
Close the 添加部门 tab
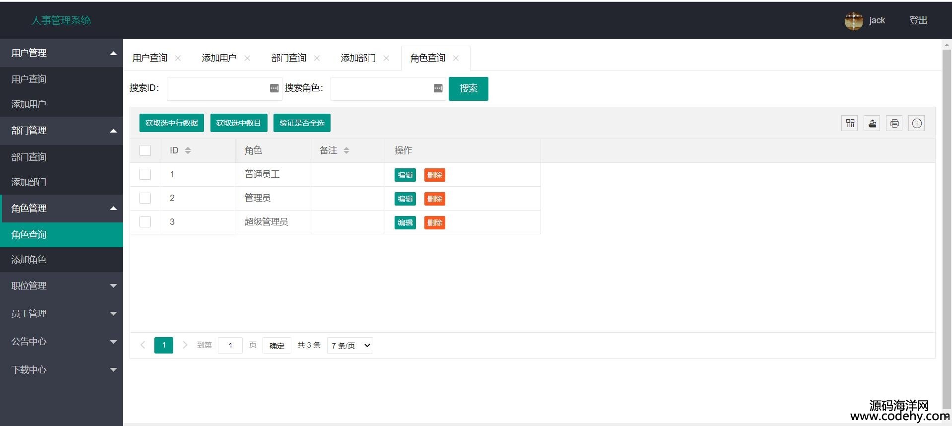pos(386,58)
